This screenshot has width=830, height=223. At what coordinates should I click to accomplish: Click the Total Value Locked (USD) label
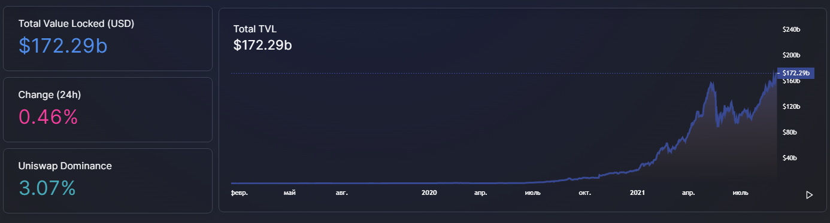(76, 24)
